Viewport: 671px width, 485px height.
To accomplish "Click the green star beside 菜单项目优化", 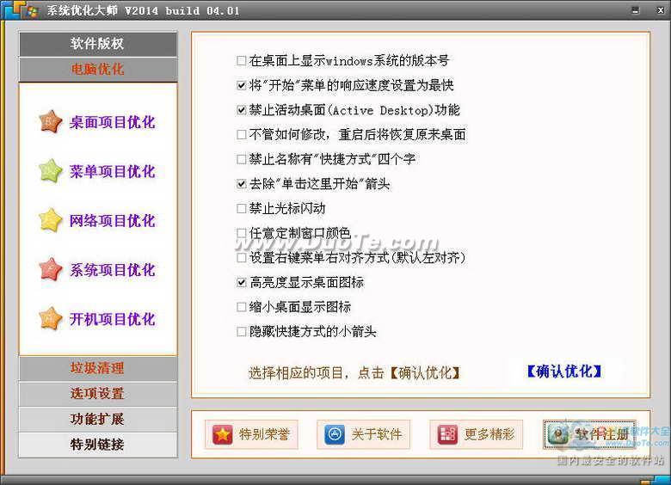I will 51,171.
